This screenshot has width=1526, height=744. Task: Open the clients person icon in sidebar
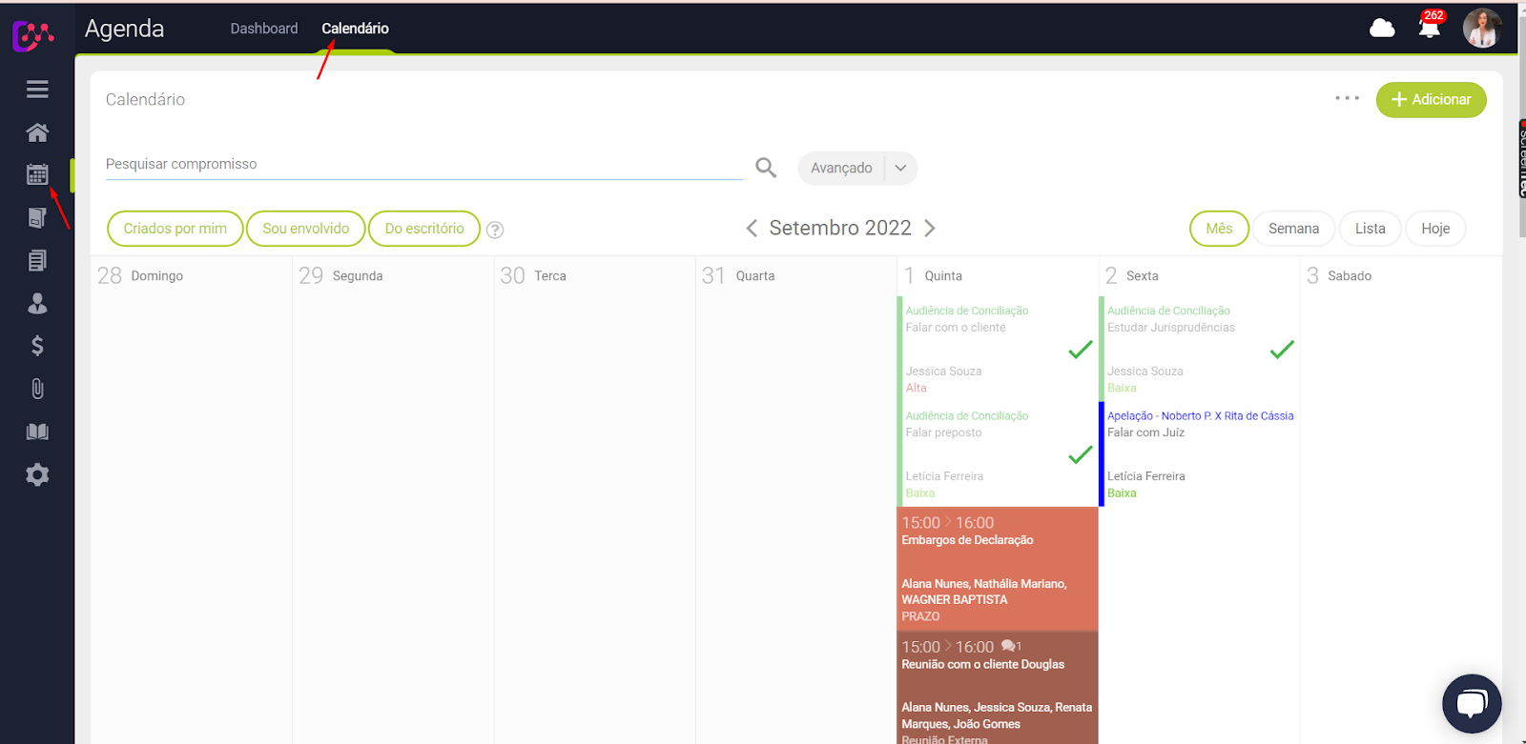[37, 304]
